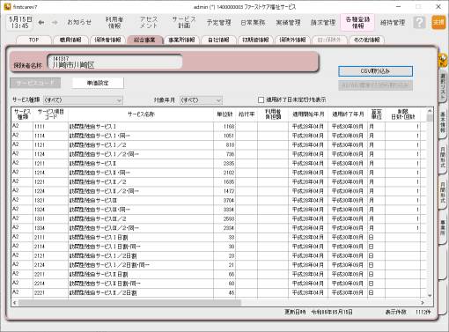Open the サービス計画 menu

tap(184, 22)
